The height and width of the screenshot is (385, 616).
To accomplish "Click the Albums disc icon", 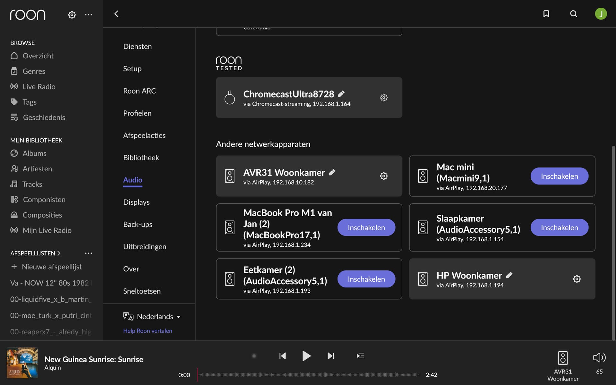I will (14, 153).
